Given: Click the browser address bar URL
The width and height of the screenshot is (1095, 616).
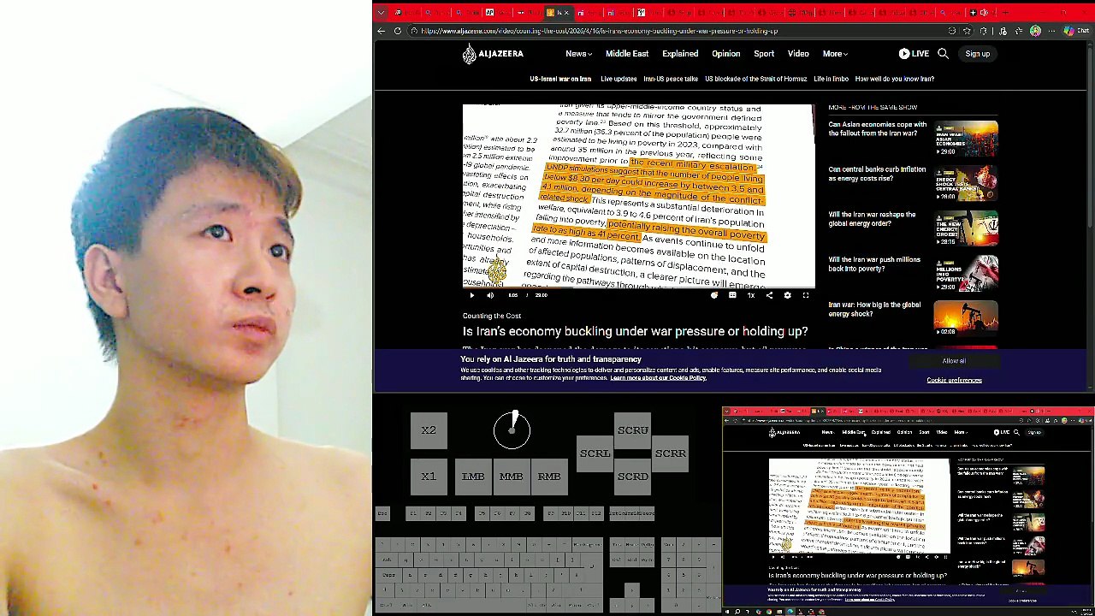Looking at the screenshot, I should click(599, 31).
